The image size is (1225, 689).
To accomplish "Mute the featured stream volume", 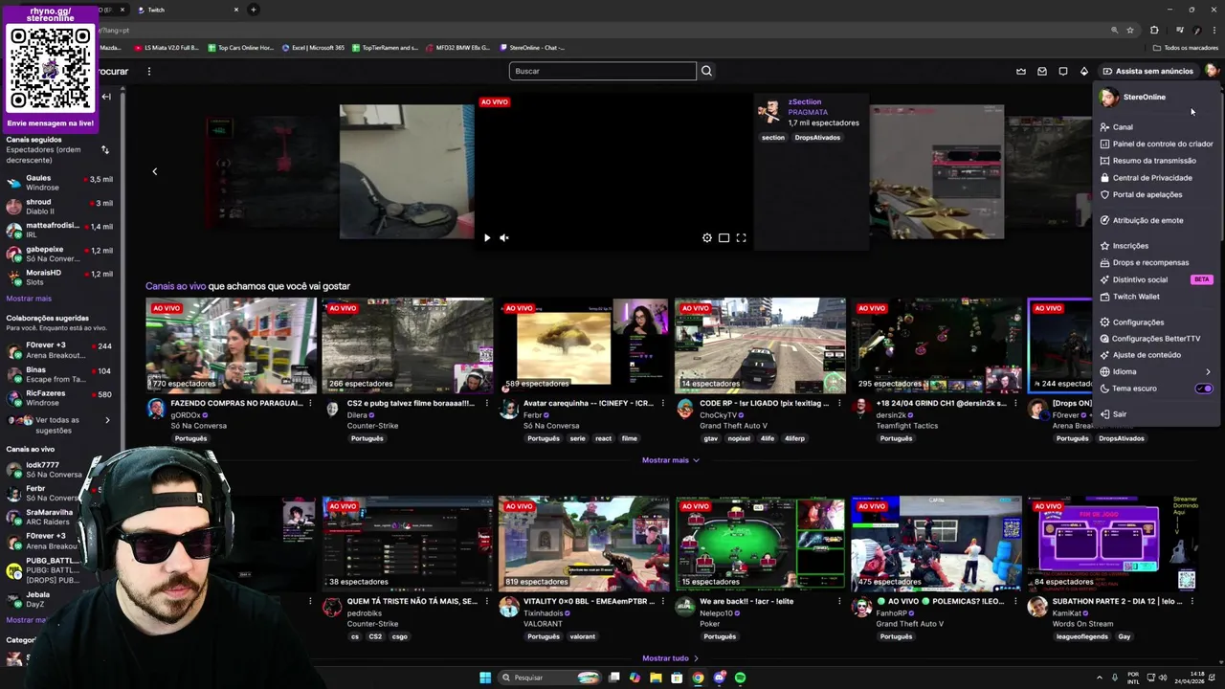I will [x=504, y=237].
